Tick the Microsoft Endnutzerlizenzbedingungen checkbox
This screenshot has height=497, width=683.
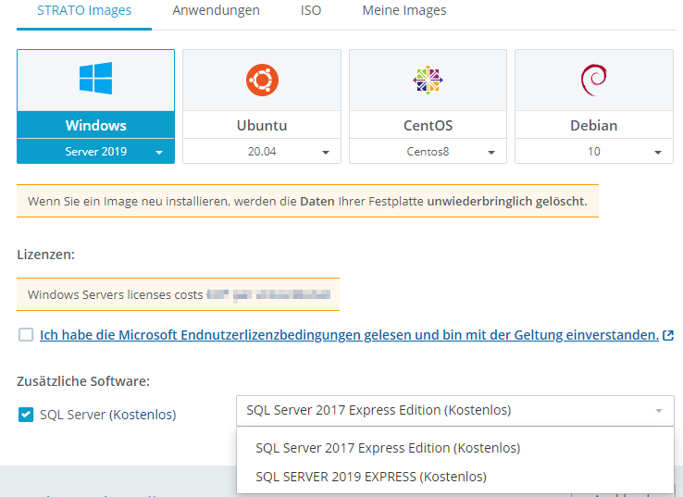coord(26,334)
